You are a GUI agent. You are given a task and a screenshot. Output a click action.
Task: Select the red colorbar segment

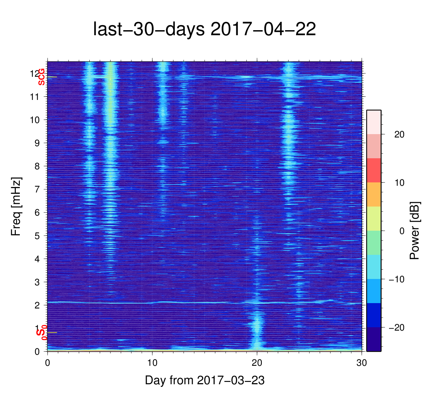(x=374, y=170)
